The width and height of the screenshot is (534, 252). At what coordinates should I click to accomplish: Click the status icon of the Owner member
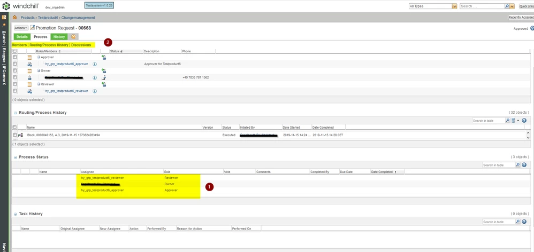coord(103,77)
